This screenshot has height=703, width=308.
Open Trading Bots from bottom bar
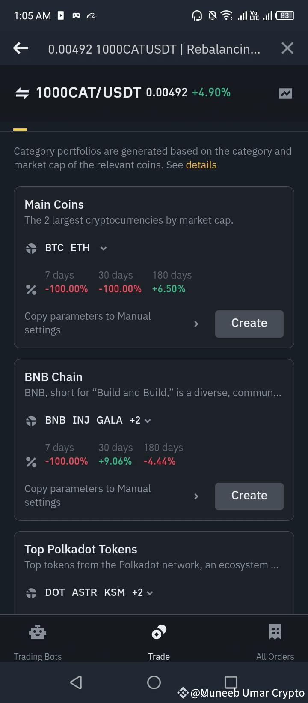pyautogui.click(x=38, y=640)
